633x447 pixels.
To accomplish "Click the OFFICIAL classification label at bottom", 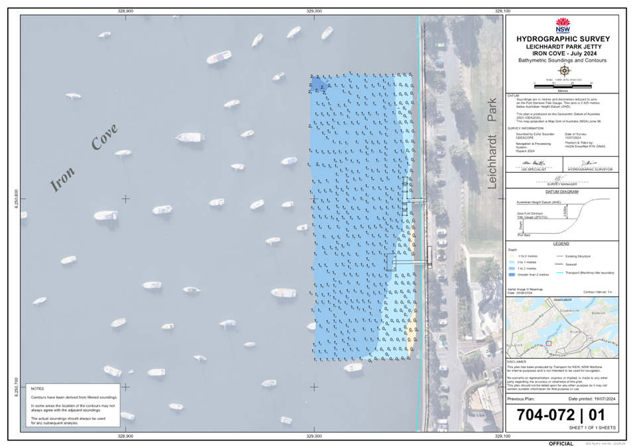I will pyautogui.click(x=561, y=442).
